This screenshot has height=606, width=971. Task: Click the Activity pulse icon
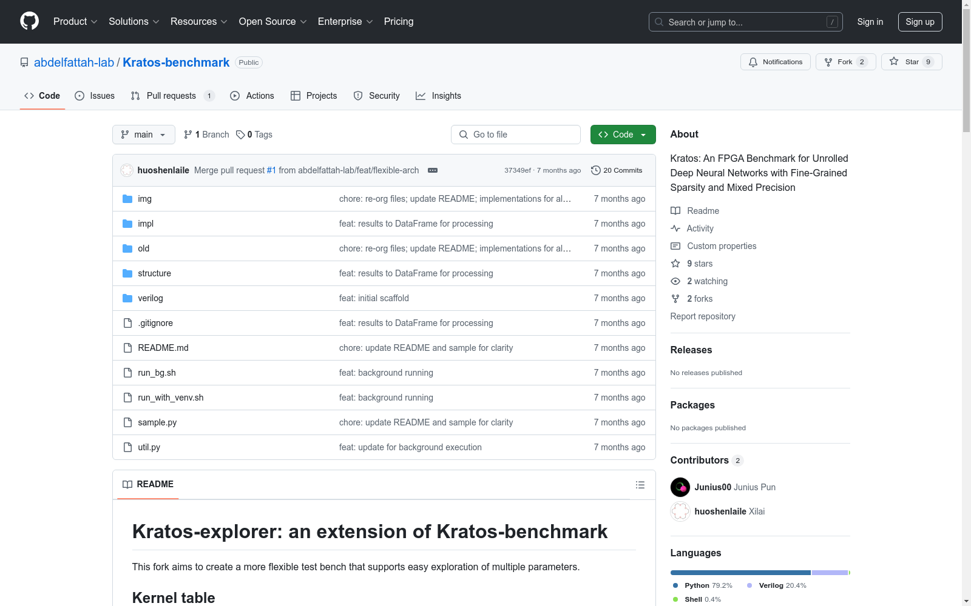[675, 228]
